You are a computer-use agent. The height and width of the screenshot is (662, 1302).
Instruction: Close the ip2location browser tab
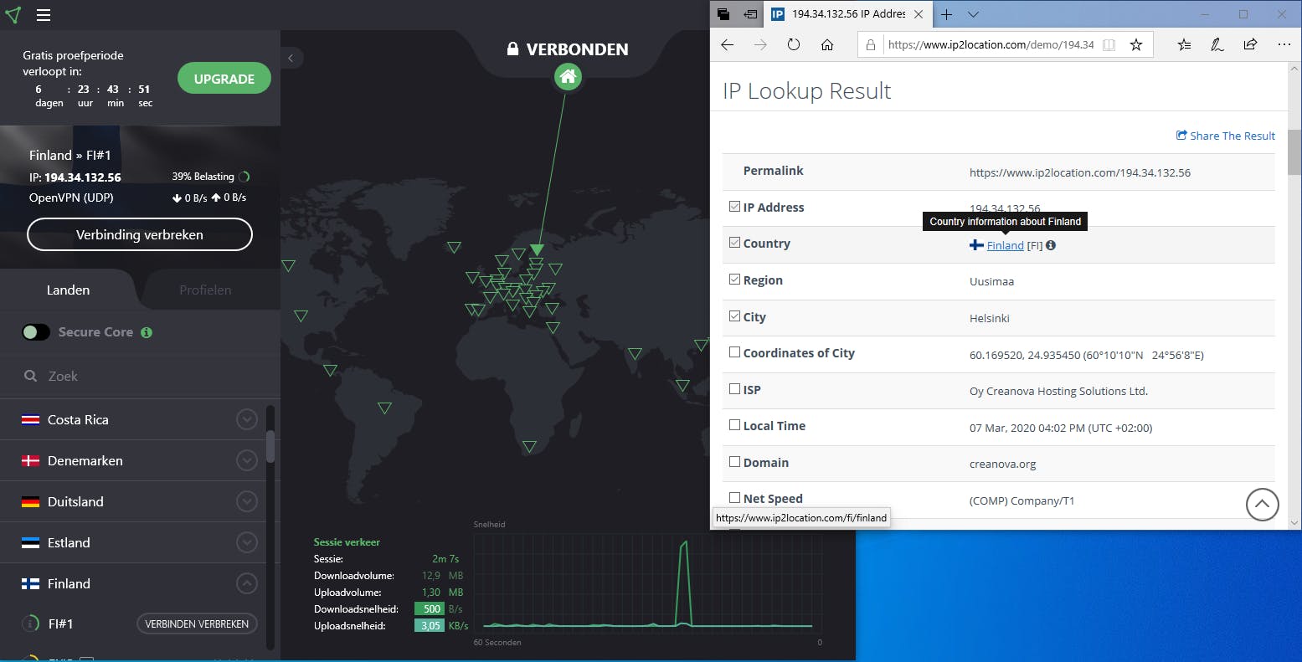click(x=919, y=14)
